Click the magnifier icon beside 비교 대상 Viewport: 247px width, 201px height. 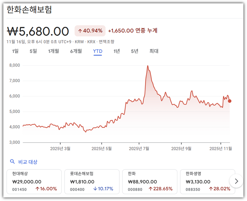(x=12, y=162)
